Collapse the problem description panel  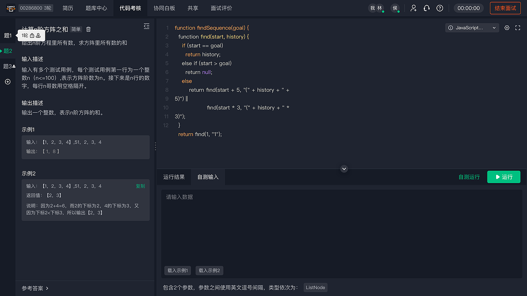pyautogui.click(x=147, y=26)
